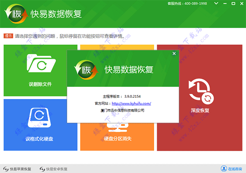The height and width of the screenshot is (173, 246).
Task: Open 快易安卓恢复 from bottom bar
Action: click(x=53, y=169)
